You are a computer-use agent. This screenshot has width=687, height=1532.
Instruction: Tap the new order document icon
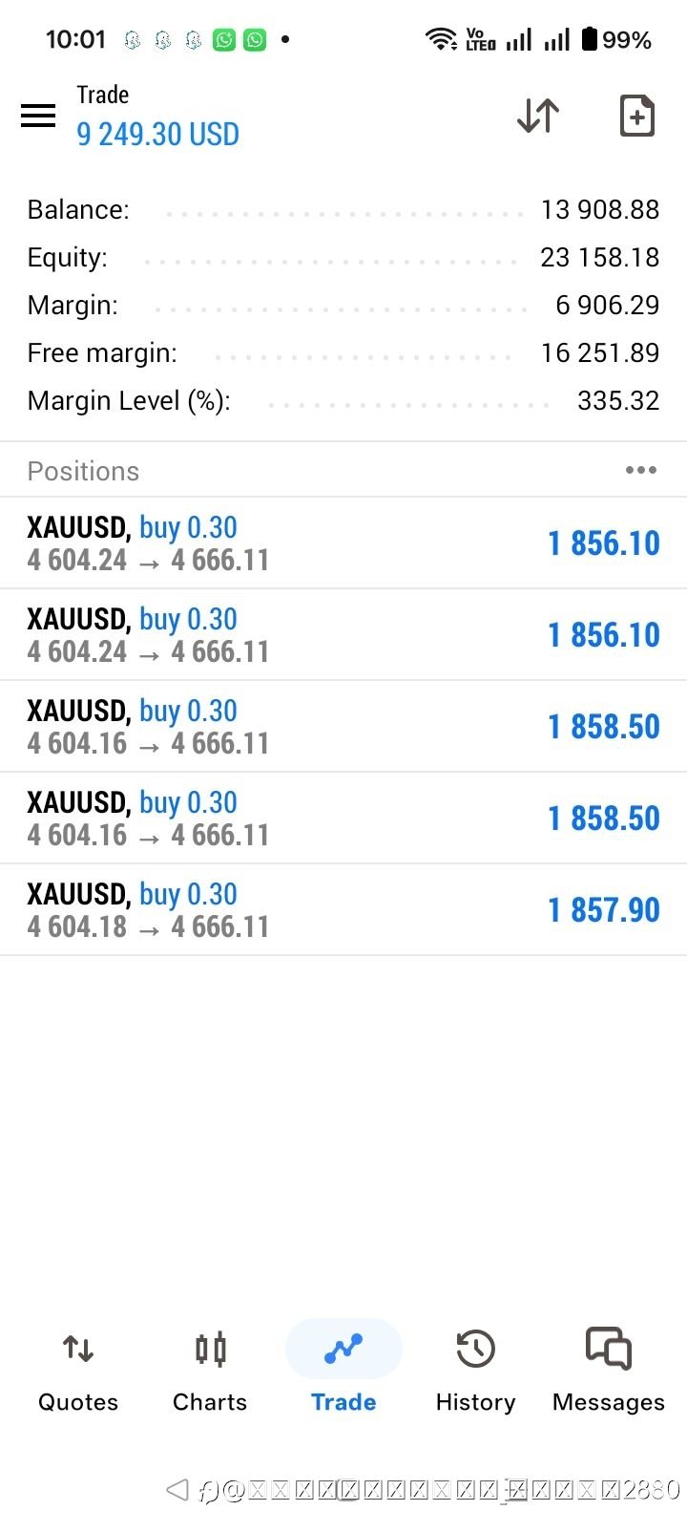coord(636,116)
